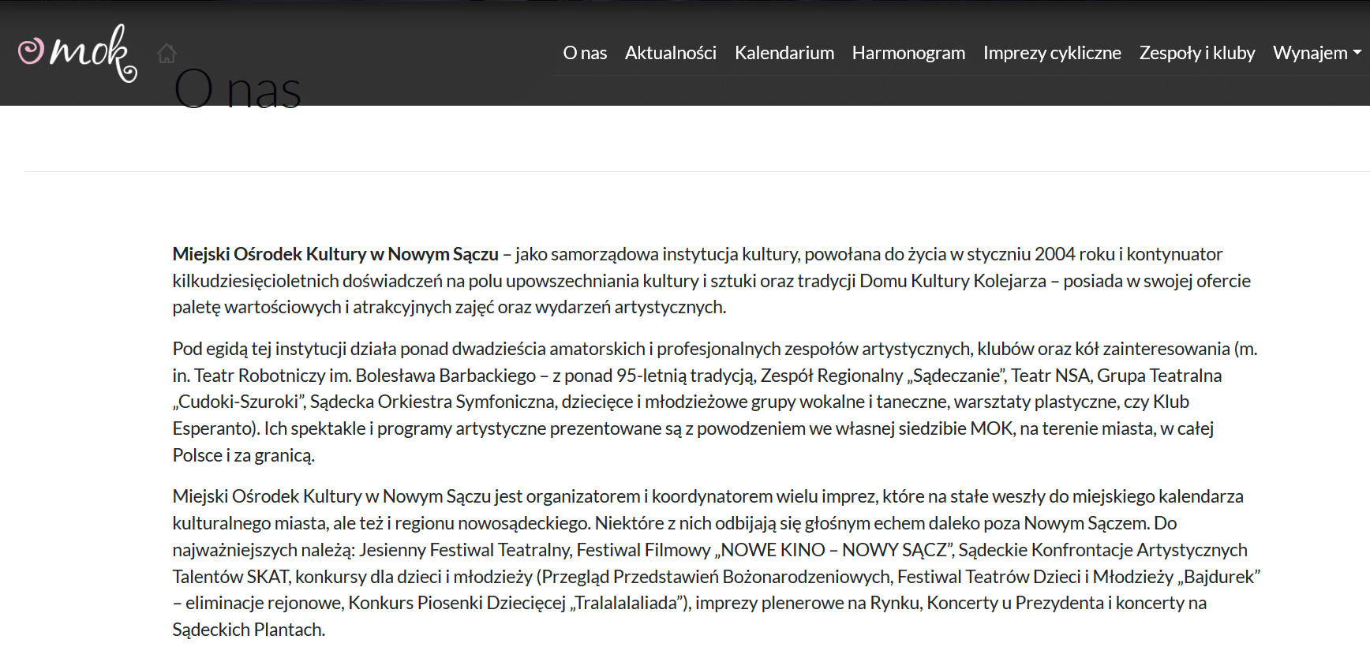Expand the Wynajem dropdown arrow
Screen dimensions: 1370x647
[1357, 53]
